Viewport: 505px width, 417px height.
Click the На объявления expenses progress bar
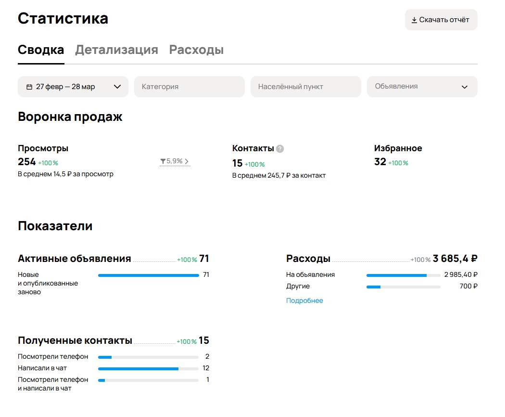403,275
